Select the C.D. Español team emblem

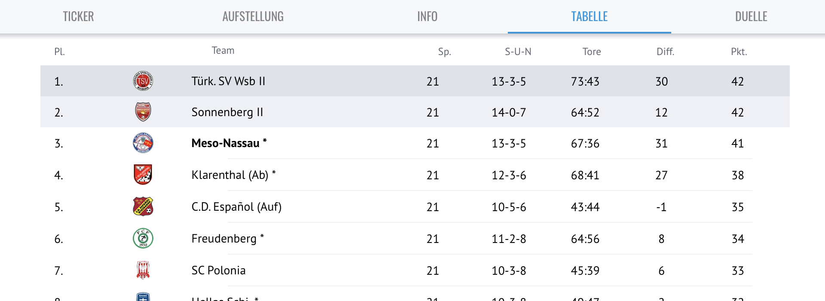point(144,206)
